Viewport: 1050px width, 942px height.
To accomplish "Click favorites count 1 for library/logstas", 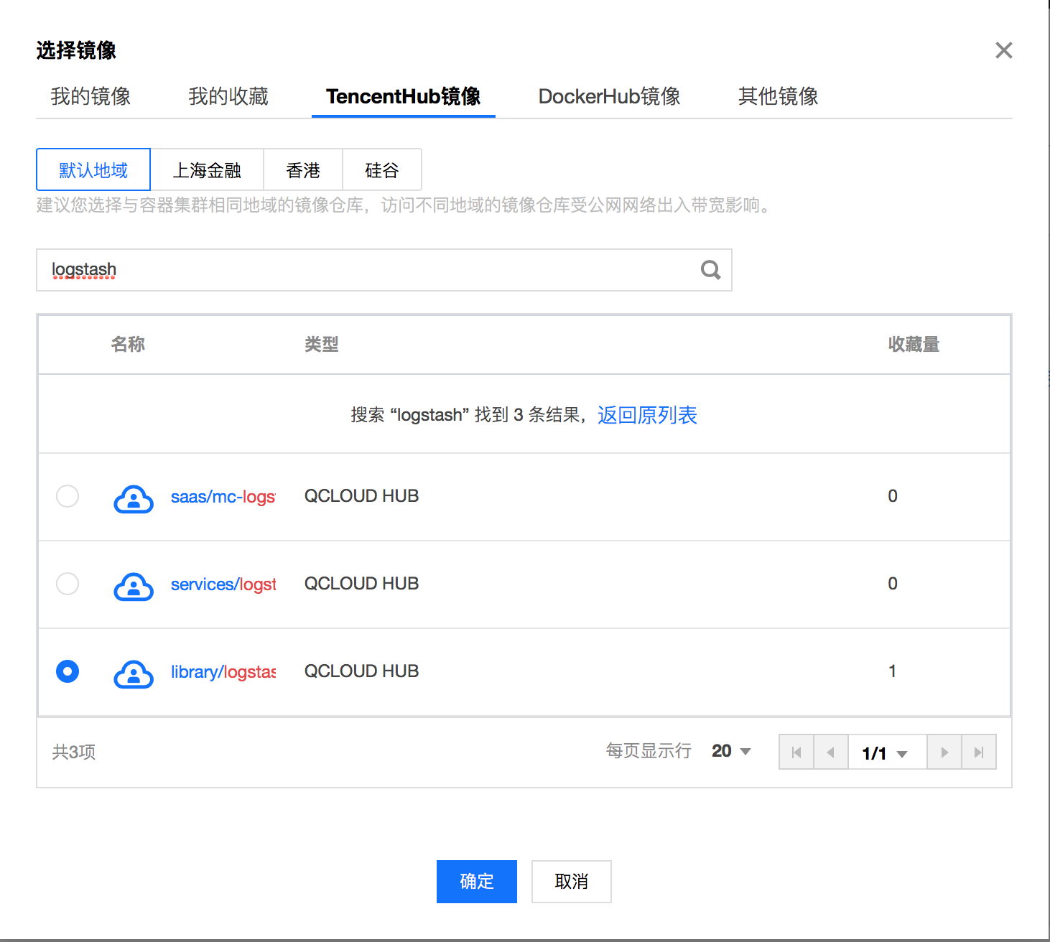I will point(892,671).
